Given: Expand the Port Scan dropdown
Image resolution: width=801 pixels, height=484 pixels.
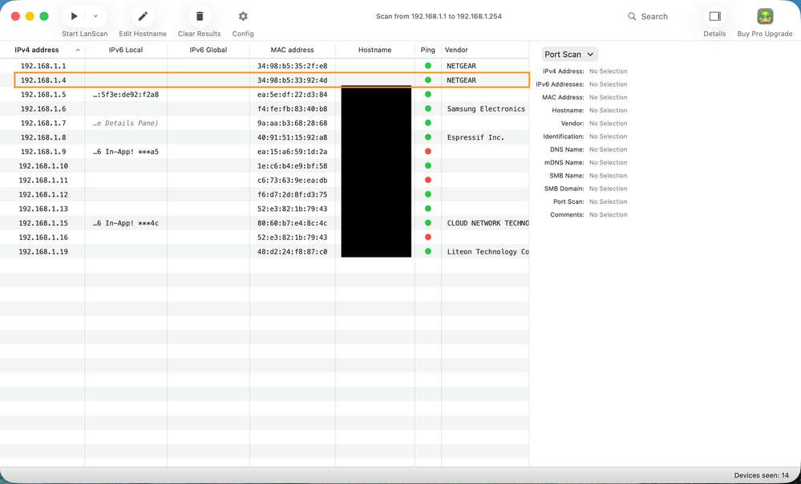Looking at the screenshot, I should point(570,55).
